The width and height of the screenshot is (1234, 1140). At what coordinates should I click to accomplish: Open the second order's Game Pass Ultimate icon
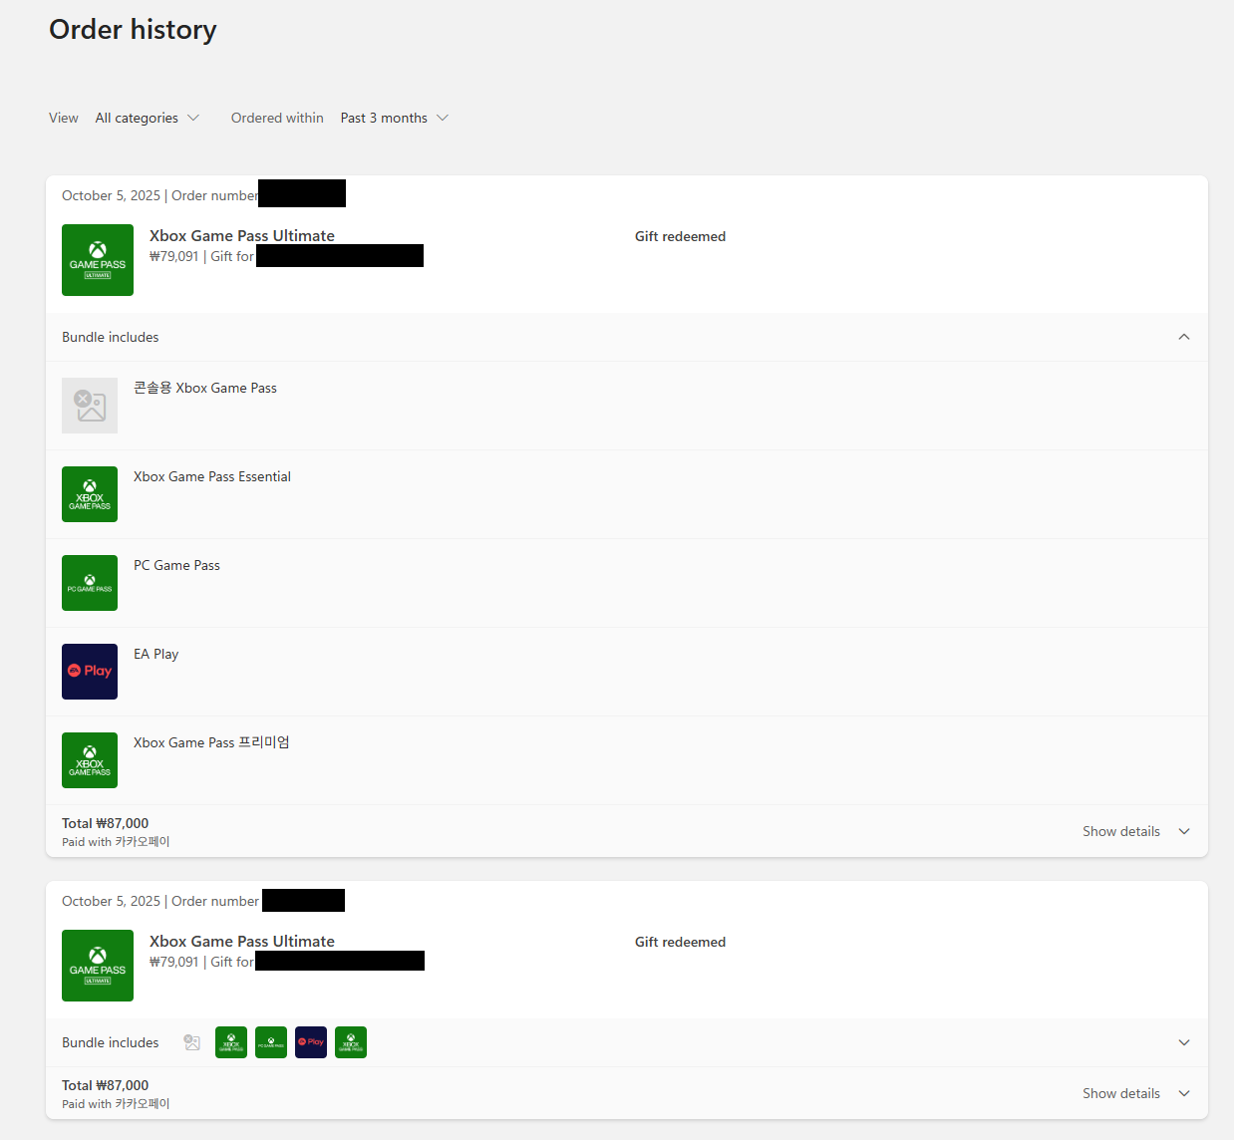(x=98, y=966)
